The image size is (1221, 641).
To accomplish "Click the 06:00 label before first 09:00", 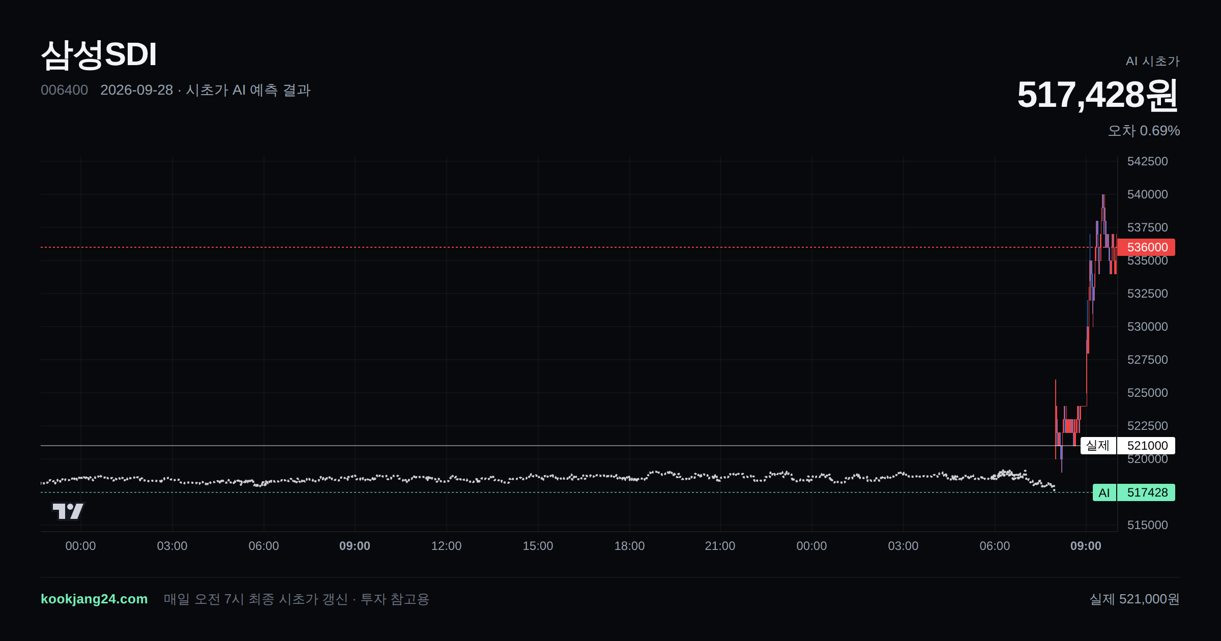I will [x=264, y=546].
